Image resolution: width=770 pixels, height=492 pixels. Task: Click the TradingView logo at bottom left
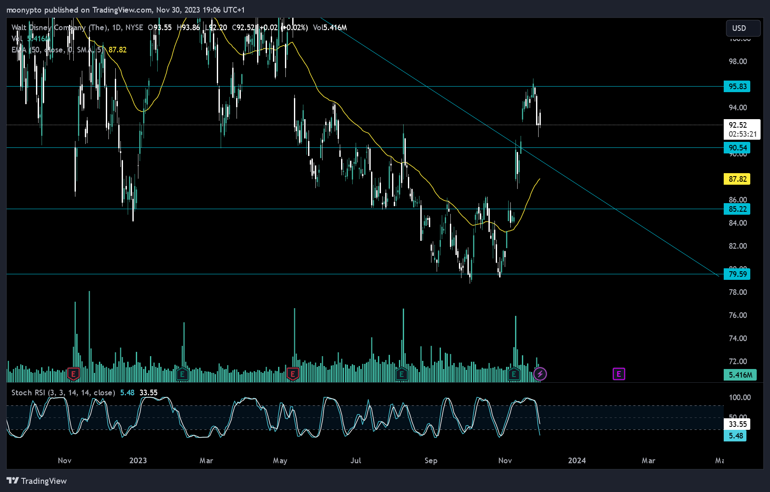point(37,481)
